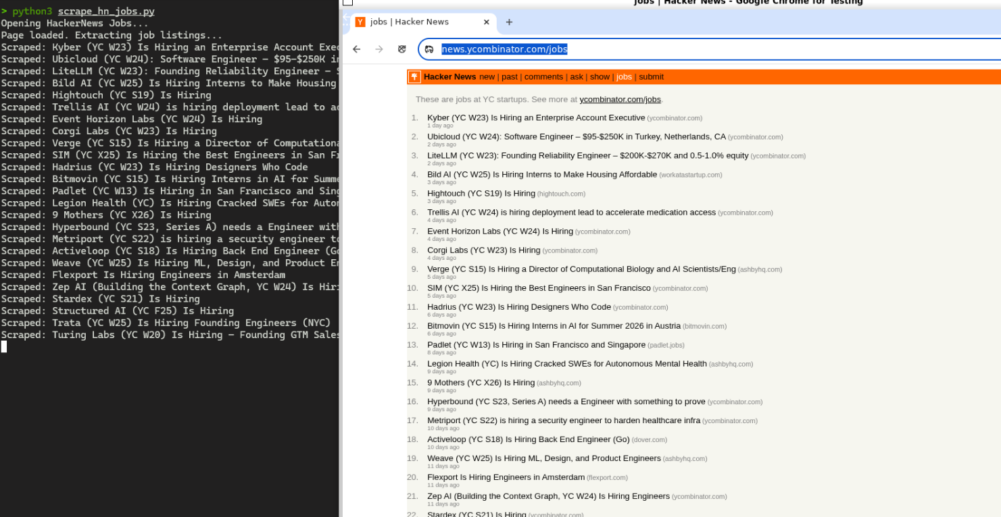Reload the Hacker News page in Chrome

coord(402,49)
